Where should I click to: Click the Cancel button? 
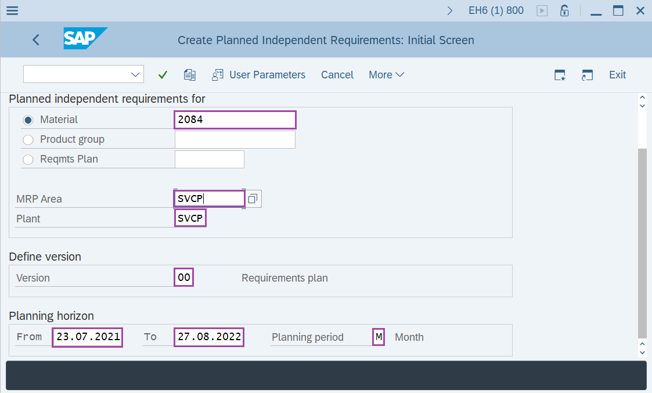337,75
